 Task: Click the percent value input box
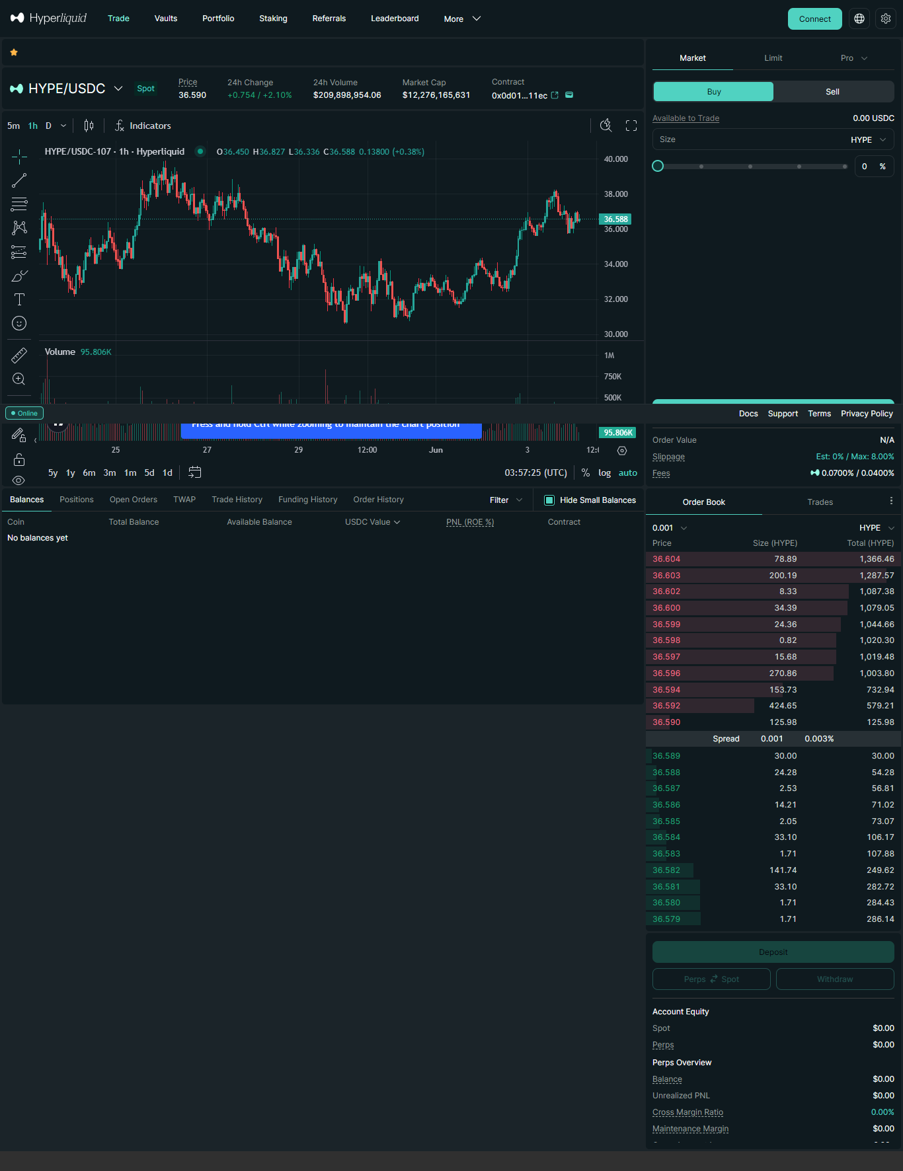point(874,167)
